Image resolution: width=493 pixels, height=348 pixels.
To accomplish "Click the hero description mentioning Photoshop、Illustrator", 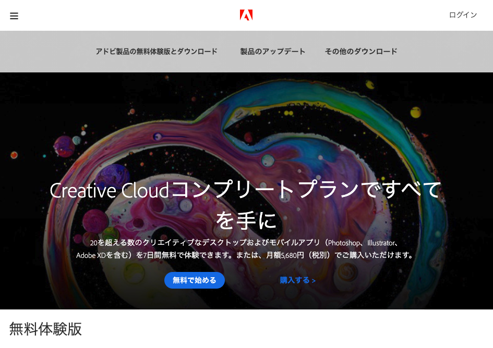I will pos(246,248).
